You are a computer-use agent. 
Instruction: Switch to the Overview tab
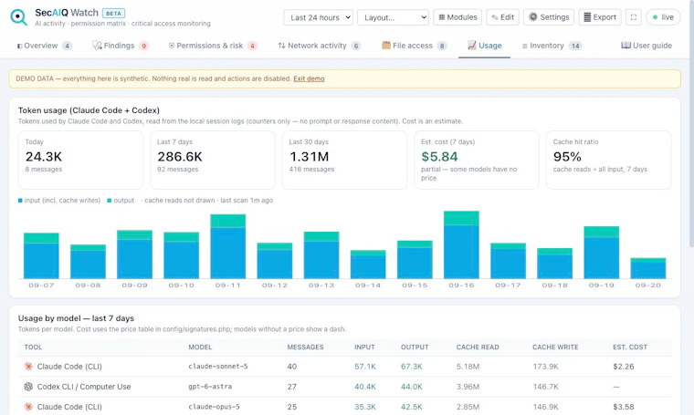pyautogui.click(x=44, y=46)
